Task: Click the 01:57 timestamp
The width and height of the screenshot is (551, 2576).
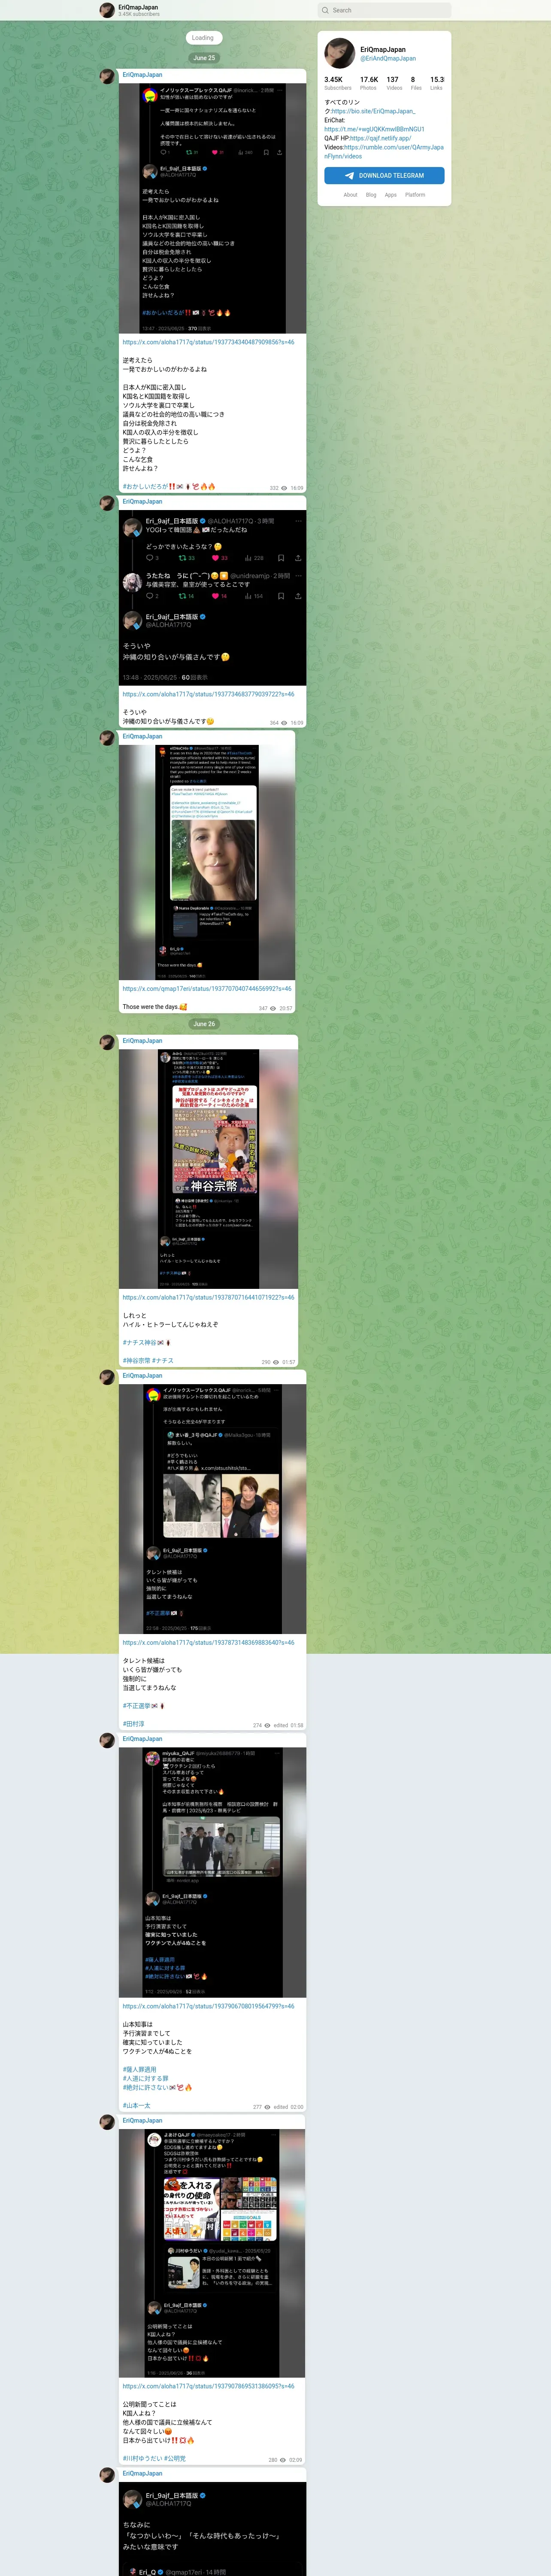Action: pyautogui.click(x=289, y=1362)
